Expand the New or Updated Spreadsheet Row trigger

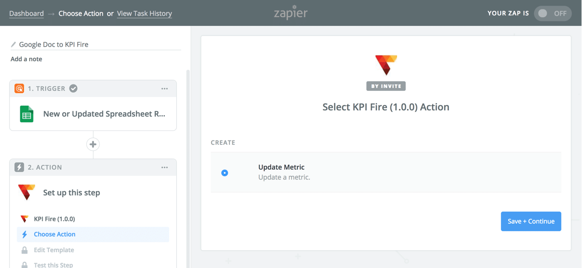(104, 114)
